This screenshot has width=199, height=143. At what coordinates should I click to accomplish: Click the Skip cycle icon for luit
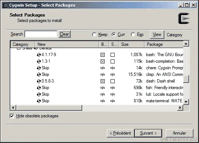(39, 95)
